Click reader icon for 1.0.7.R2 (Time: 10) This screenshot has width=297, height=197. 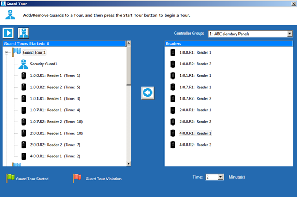coord(23,122)
